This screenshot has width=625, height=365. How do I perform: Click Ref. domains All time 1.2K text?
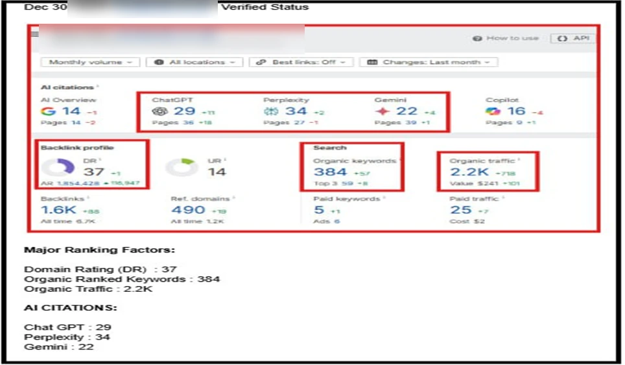point(197,221)
